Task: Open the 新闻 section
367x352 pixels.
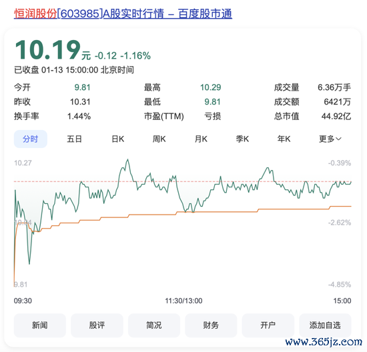Action: pos(40,325)
